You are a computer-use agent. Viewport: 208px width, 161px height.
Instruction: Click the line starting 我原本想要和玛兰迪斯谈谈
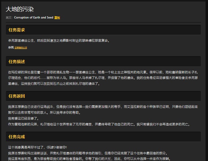coord(87,153)
